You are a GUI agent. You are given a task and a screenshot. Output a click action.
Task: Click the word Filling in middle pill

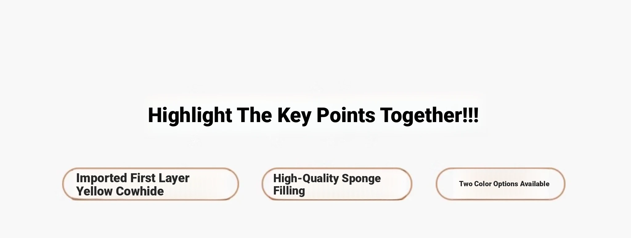click(x=289, y=191)
